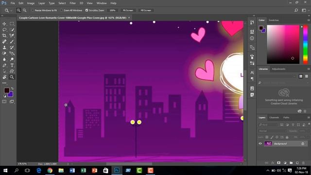Toggle Quick Mask mode
The height and width of the screenshot is (175, 311).
tap(4, 102)
